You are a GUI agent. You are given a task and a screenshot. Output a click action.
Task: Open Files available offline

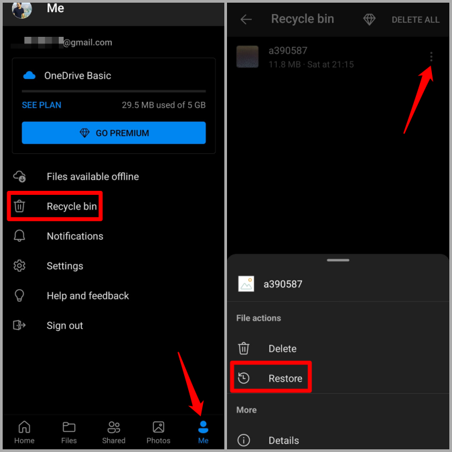[112, 176]
